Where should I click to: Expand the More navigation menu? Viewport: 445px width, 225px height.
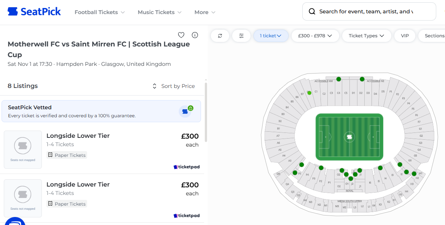tap(205, 12)
